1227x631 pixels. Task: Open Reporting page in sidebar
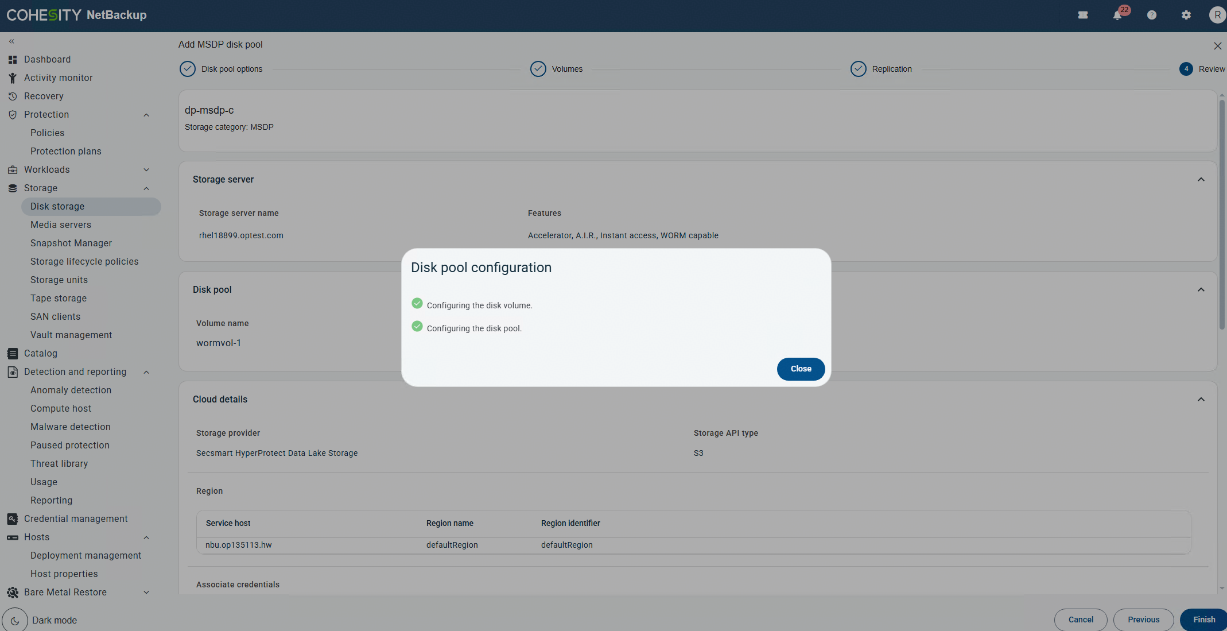click(x=52, y=501)
